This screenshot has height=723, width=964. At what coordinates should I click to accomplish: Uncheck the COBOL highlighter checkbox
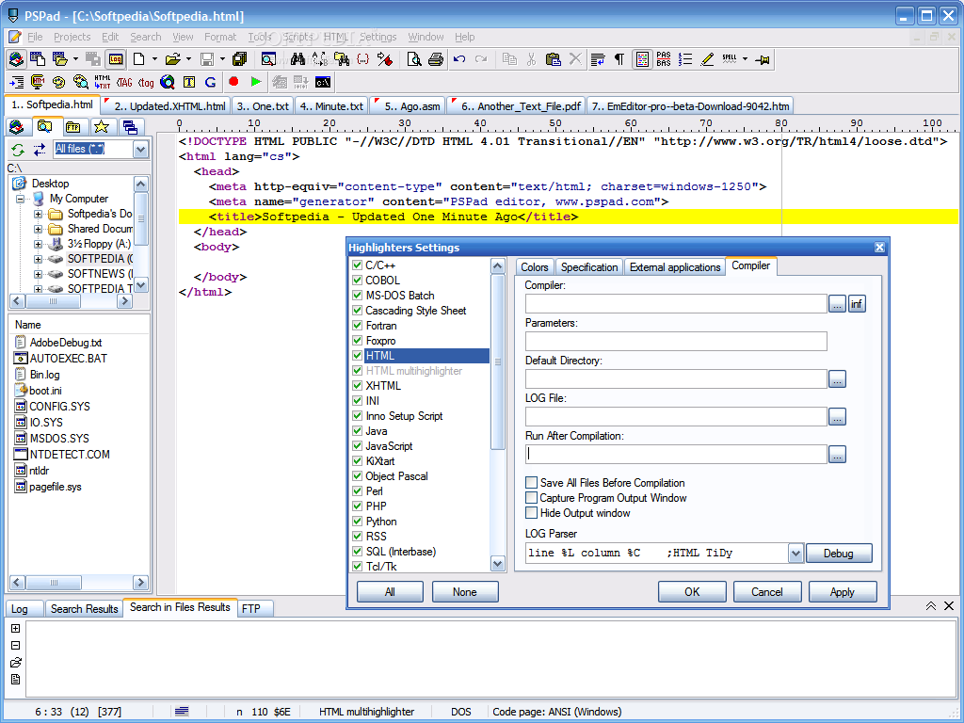(x=357, y=281)
